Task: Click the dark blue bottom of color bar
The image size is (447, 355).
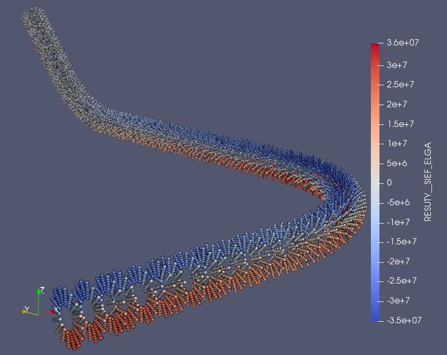Action: click(375, 317)
